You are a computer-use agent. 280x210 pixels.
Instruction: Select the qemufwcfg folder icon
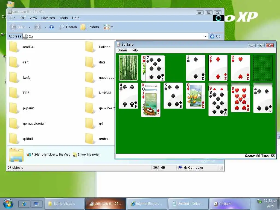point(90,108)
